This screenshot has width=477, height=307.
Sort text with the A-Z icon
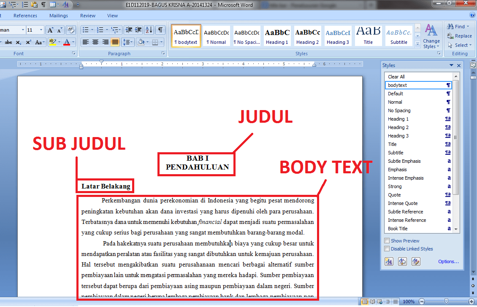pyautogui.click(x=149, y=30)
